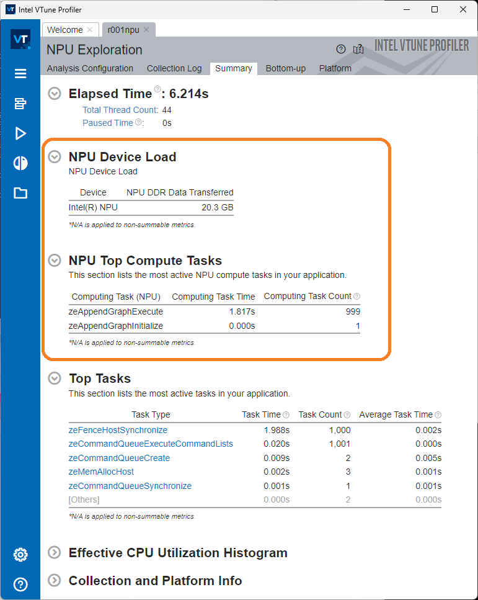Click the compare results sidebar icon

tap(20, 163)
